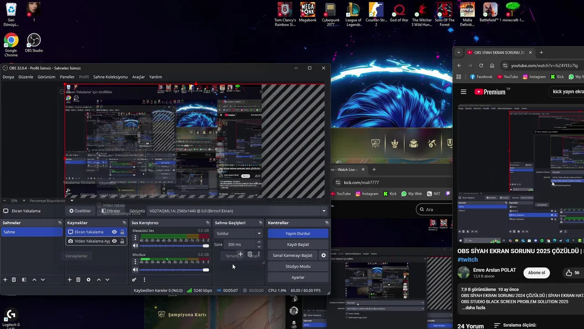Viewport: 584px width, 329px height.
Task: Increase Süre duration with up arrow
Action: point(259,242)
